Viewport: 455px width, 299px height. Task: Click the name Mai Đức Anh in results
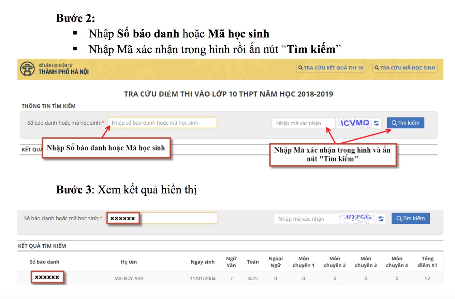(x=129, y=279)
